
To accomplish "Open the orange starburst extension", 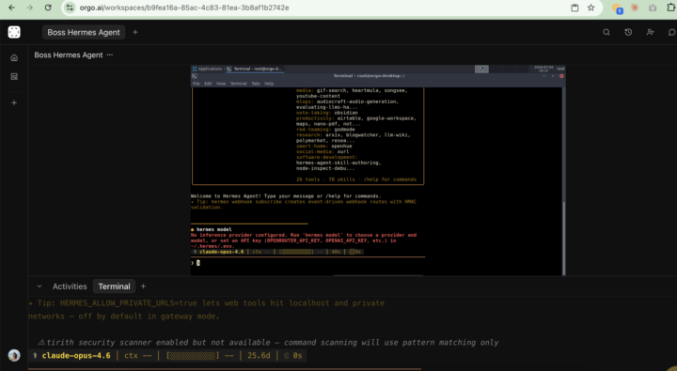I will point(635,8).
